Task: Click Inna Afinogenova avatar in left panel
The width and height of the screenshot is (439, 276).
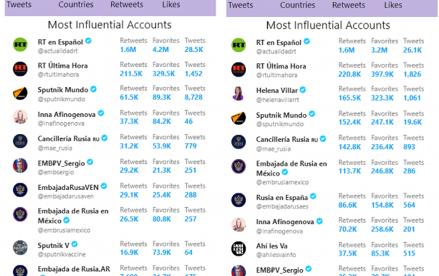Action: 20,116
